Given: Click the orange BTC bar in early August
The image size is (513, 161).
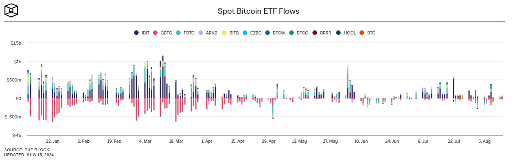Looking at the screenshot, I should [475, 93].
